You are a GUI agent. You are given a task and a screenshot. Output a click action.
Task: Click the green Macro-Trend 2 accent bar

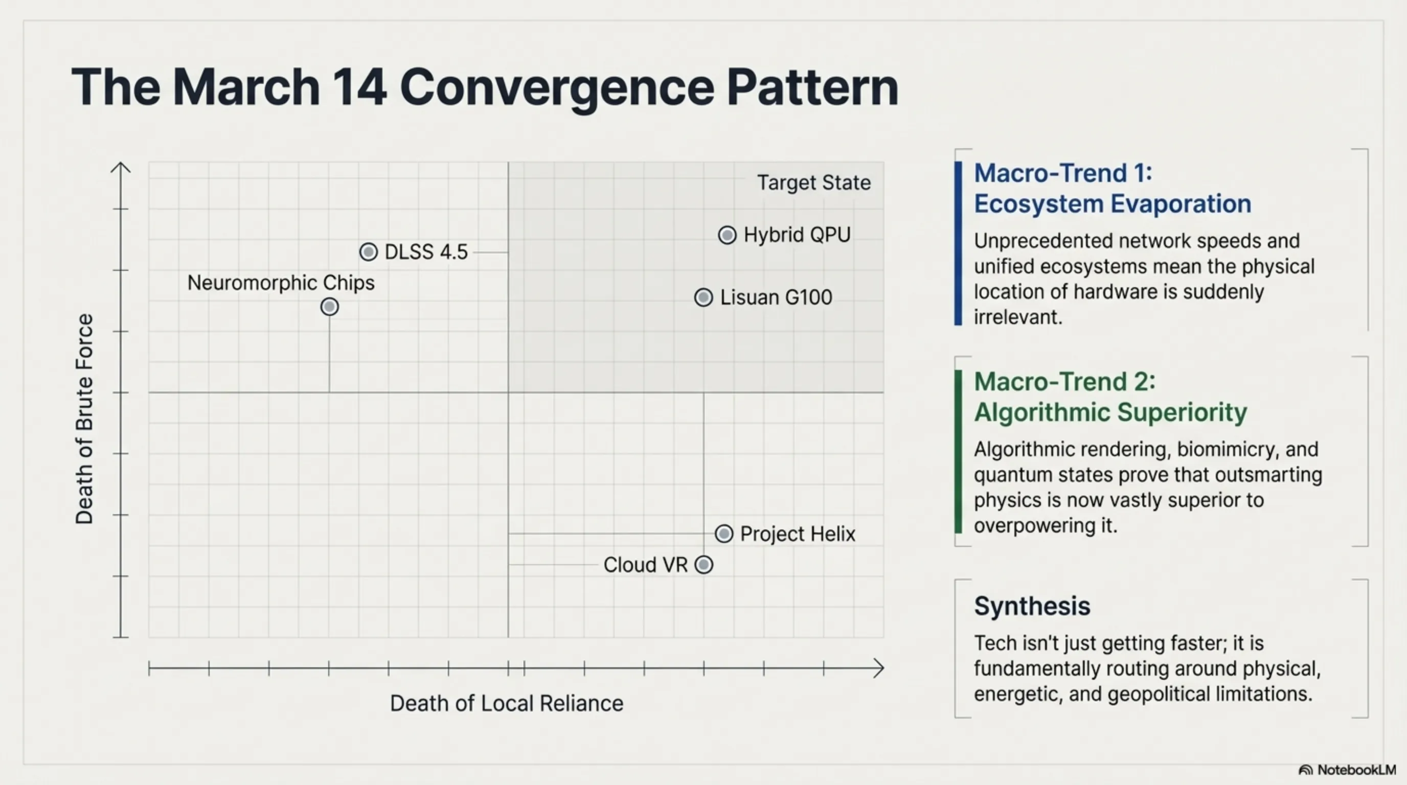pos(958,451)
